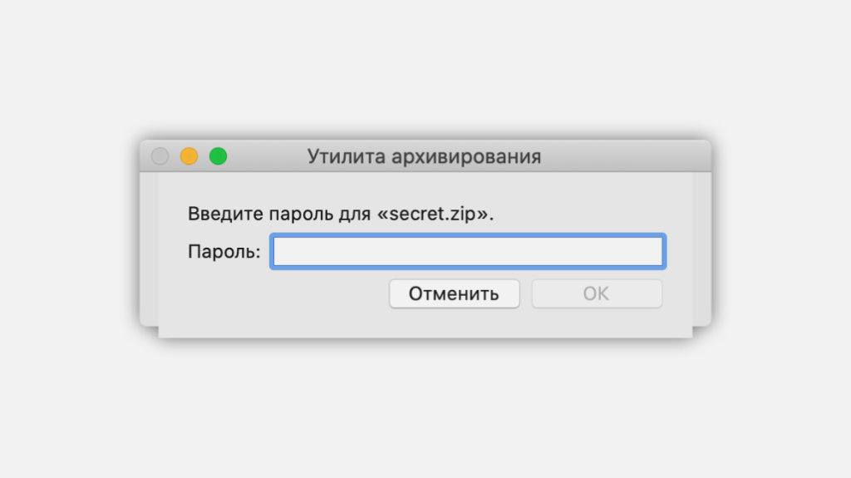Cancel the secret.zip password prompt
The width and height of the screenshot is (851, 478).
click(454, 293)
